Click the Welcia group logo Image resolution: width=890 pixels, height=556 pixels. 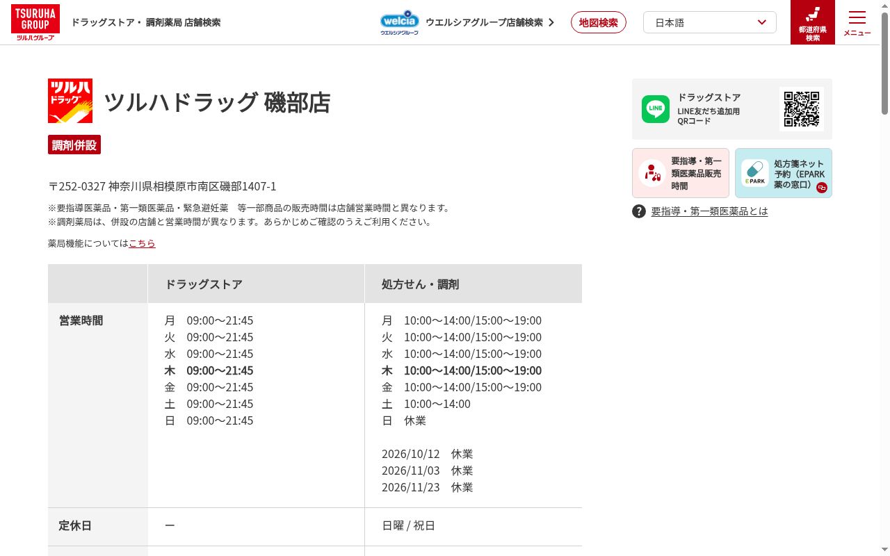[400, 22]
